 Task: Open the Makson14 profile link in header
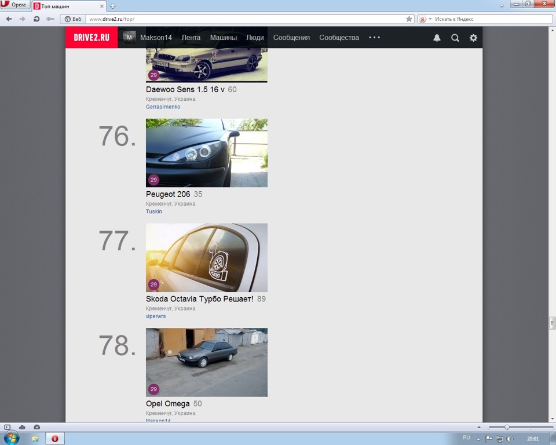156,37
